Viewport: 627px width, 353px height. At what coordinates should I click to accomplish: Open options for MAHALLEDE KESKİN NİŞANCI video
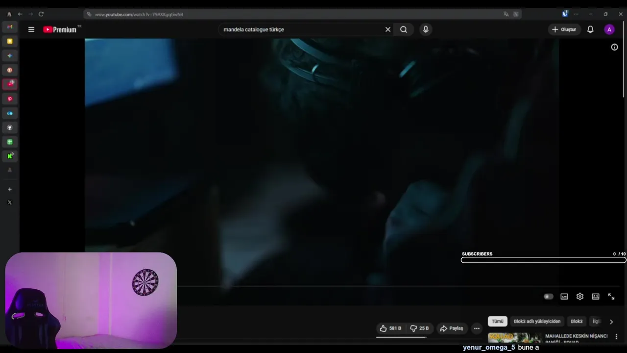pos(616,337)
